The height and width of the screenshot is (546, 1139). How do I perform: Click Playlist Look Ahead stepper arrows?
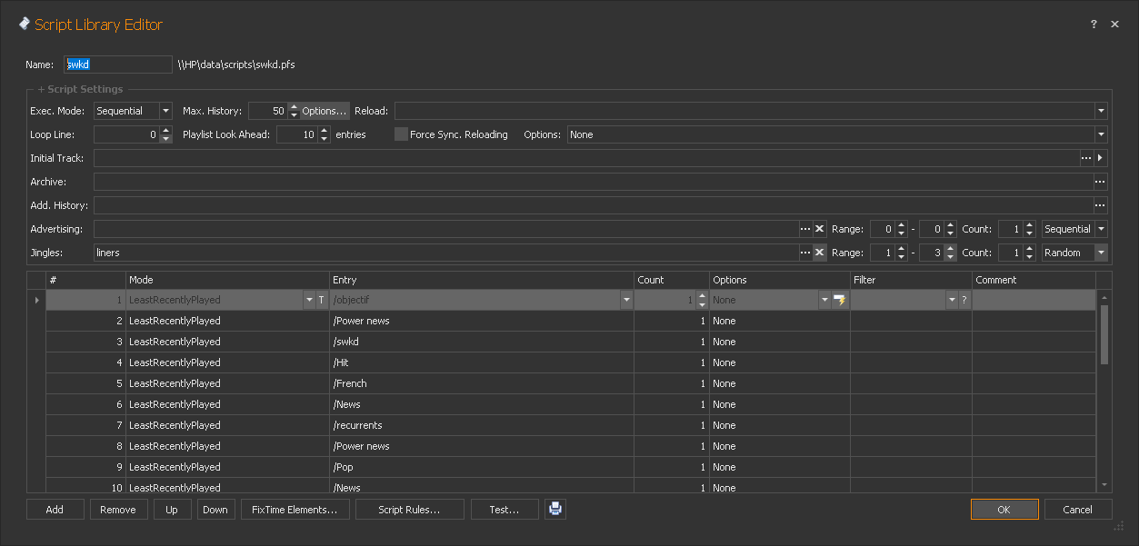(324, 134)
